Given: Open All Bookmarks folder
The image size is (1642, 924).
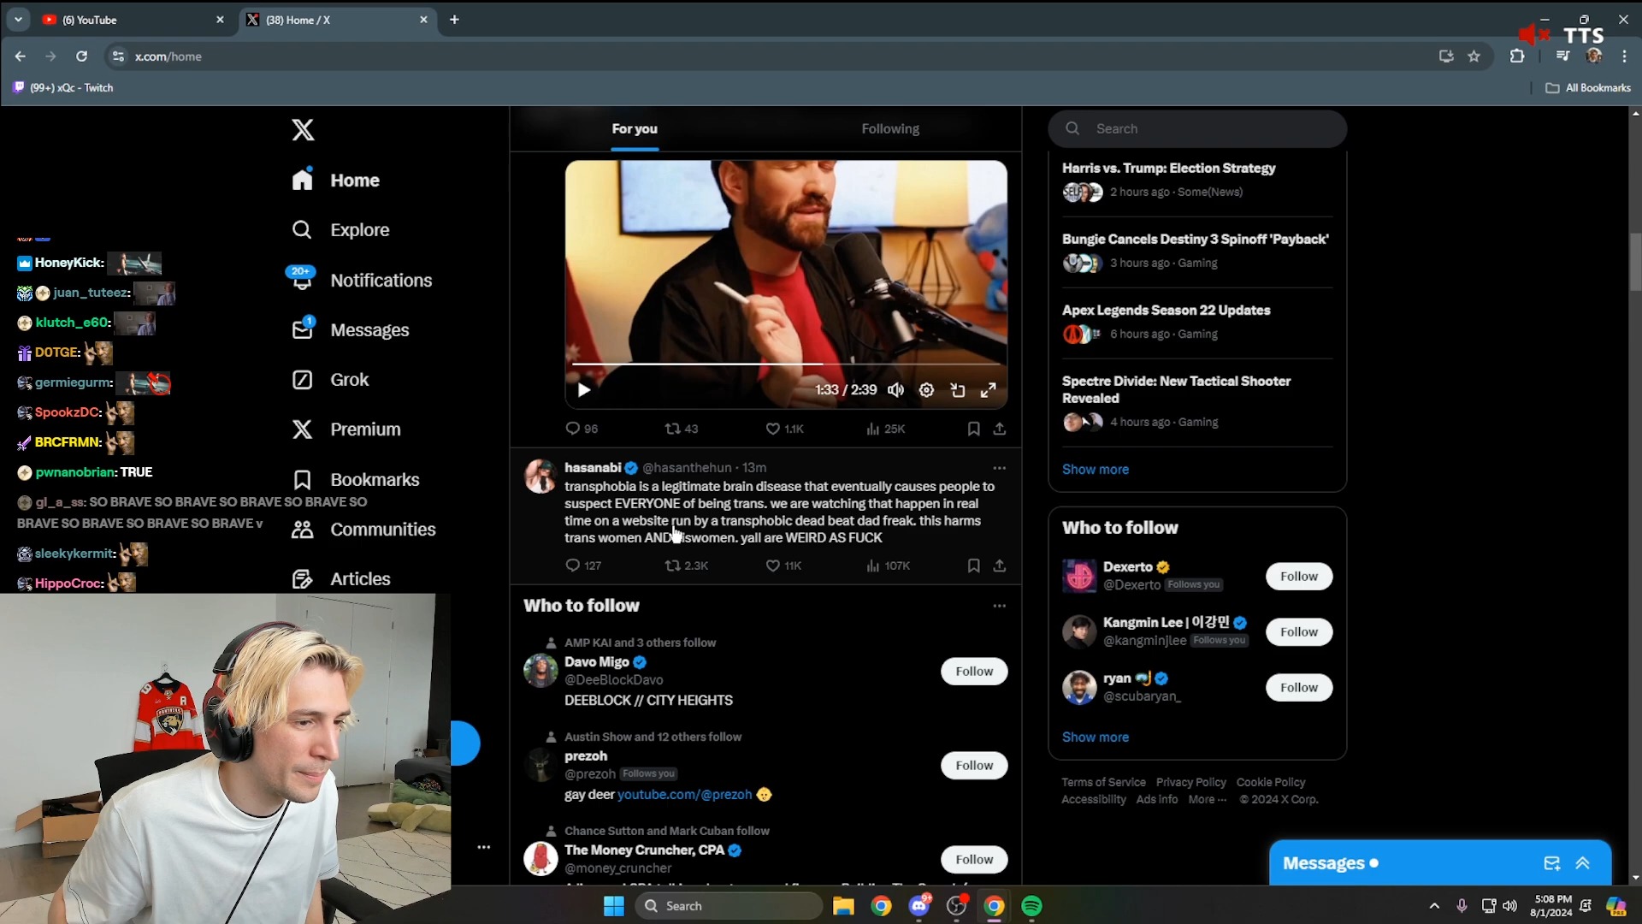Looking at the screenshot, I should click(1588, 88).
